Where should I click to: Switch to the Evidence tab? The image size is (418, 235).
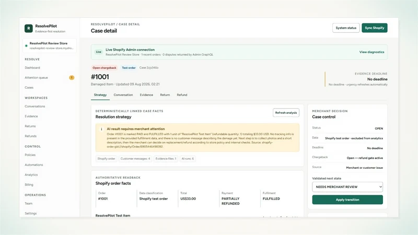pyautogui.click(x=146, y=95)
